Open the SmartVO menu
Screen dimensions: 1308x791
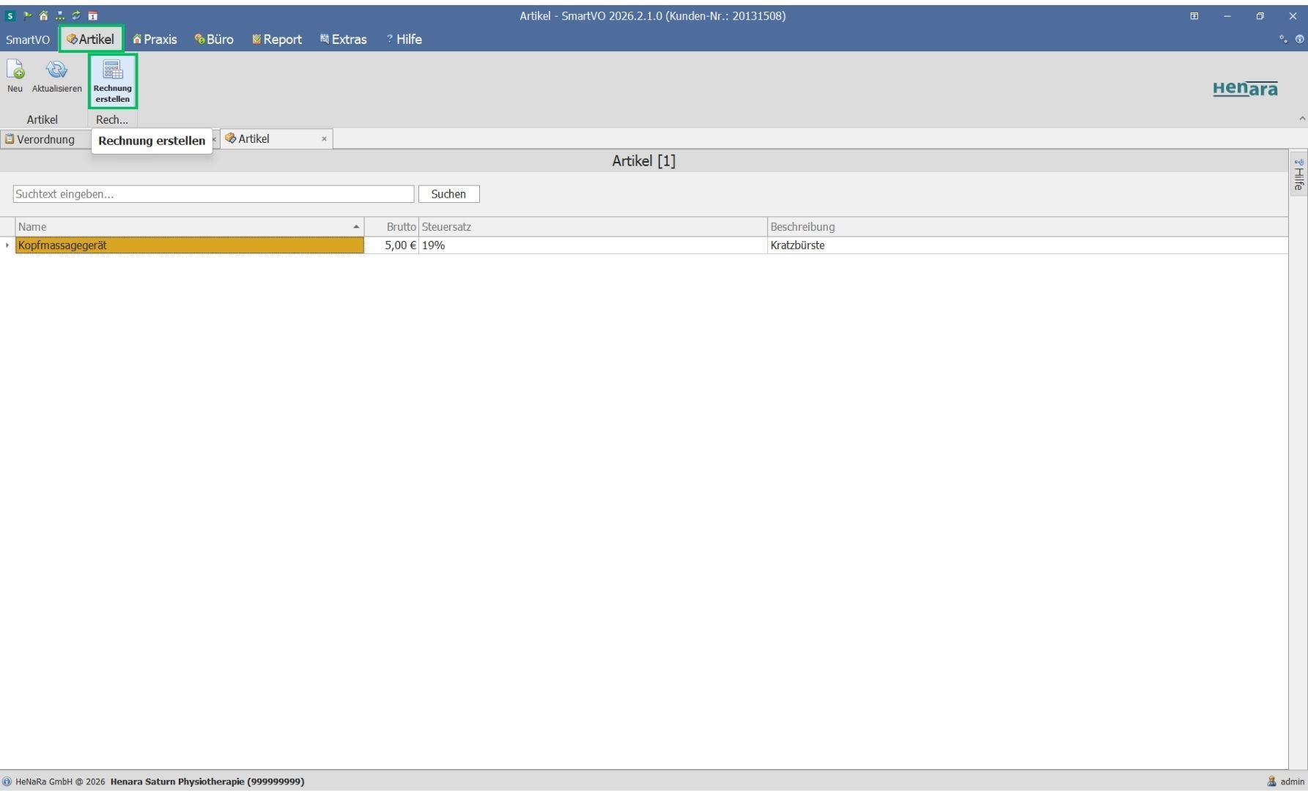click(x=28, y=40)
